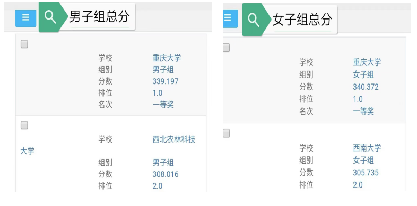Focus the 男子组总分 search field
The image size is (417, 206).
point(99,17)
